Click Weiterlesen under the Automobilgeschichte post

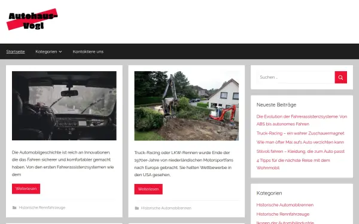[26, 189]
